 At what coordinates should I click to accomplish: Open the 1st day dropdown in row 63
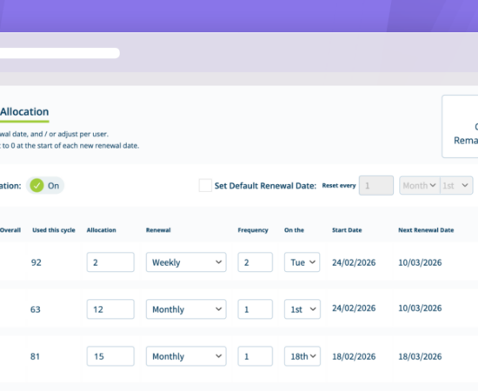(x=302, y=309)
